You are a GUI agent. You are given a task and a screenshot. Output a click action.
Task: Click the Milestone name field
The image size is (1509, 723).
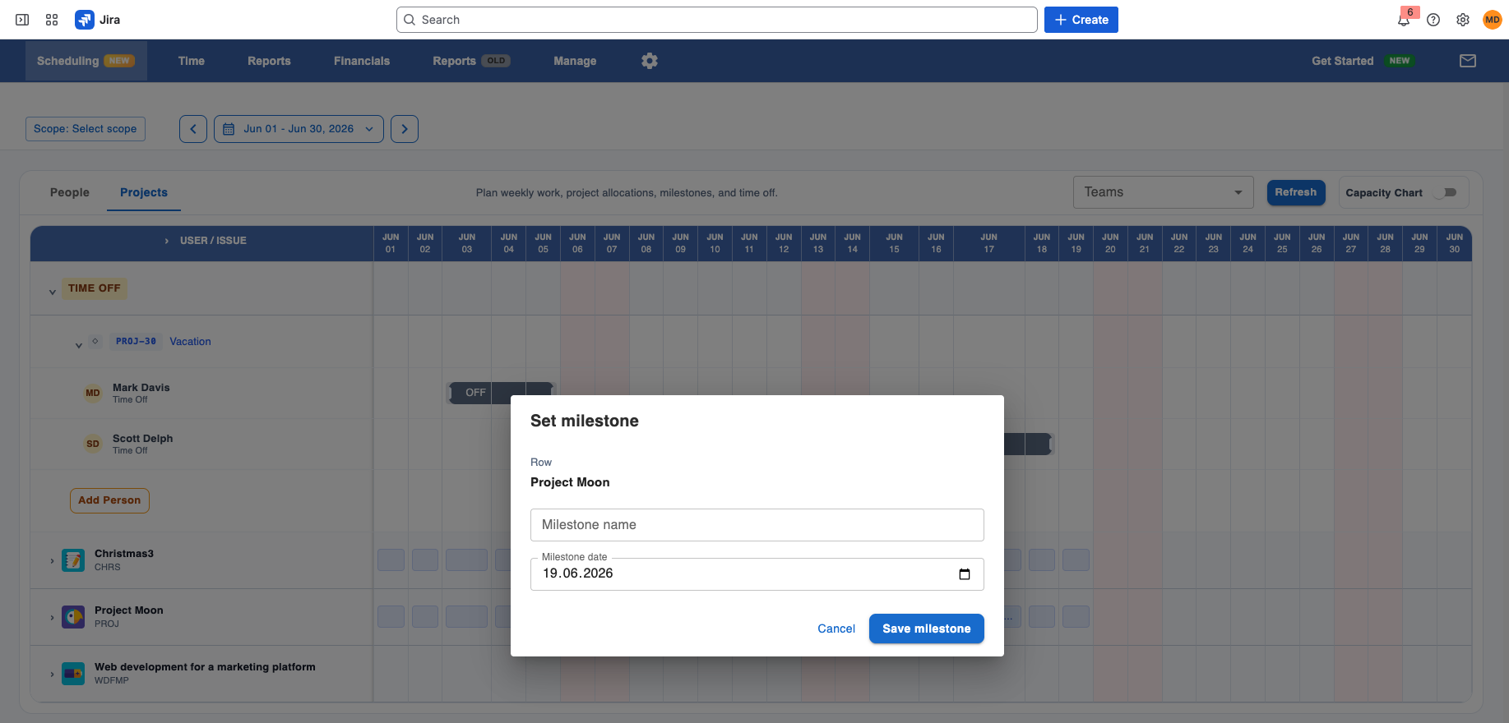(x=757, y=525)
